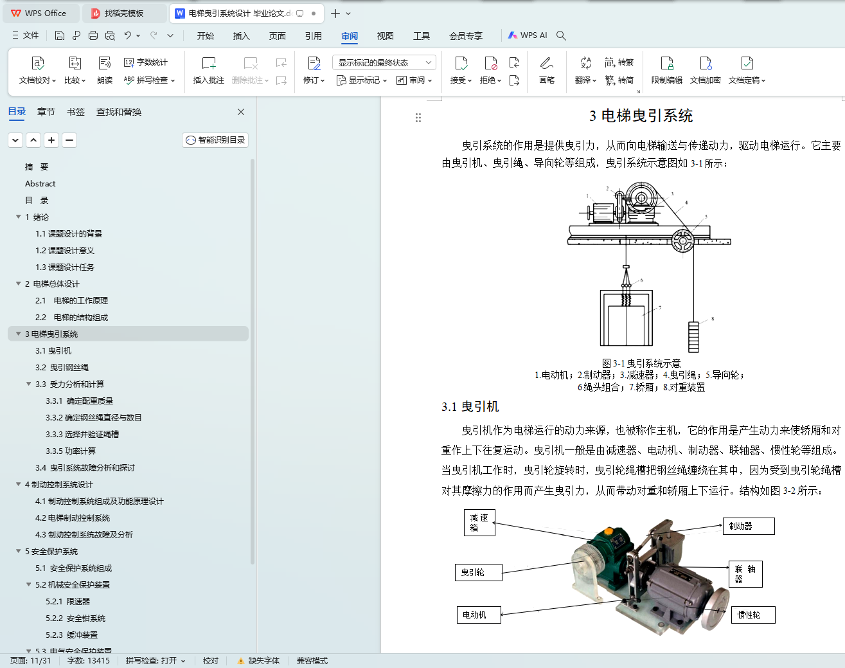This screenshot has height=668, width=845.
Task: Go to 4.2 电梯制动控制系统
Action: [x=73, y=518]
